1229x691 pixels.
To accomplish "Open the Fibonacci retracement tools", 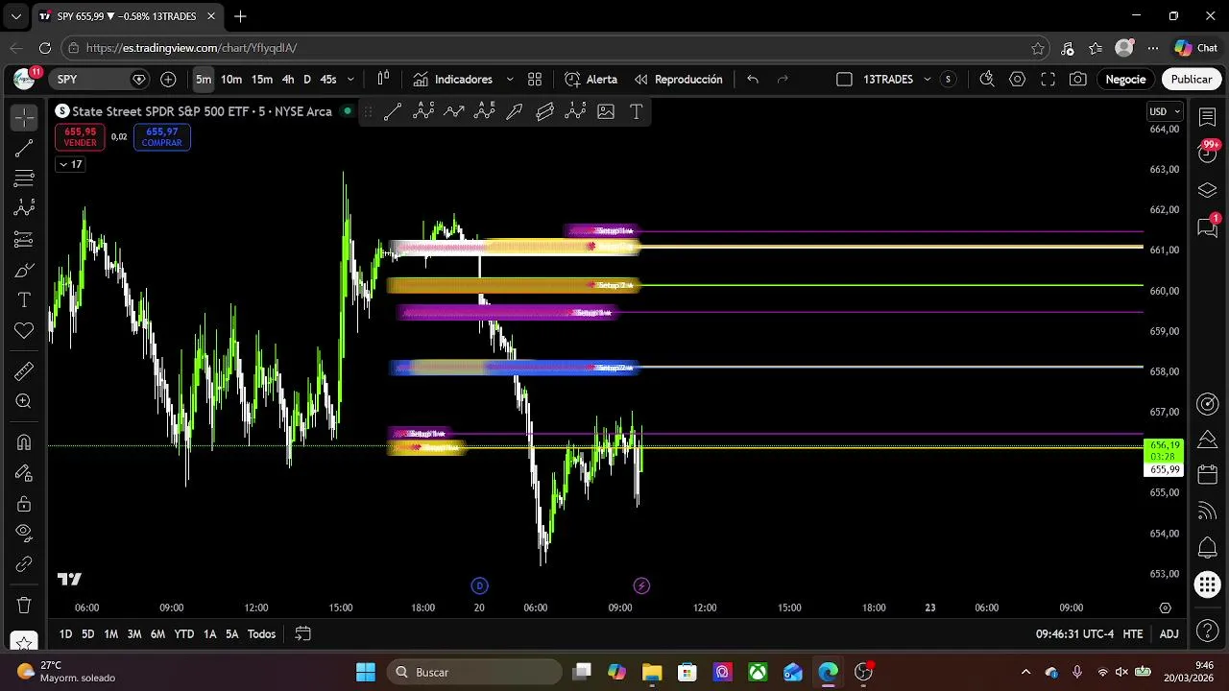I will tap(24, 179).
